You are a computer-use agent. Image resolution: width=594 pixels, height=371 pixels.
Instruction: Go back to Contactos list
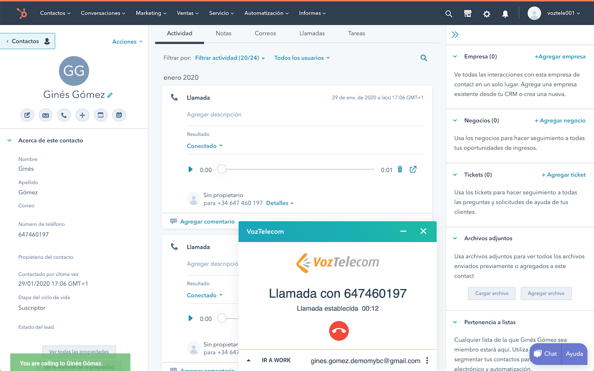point(27,41)
